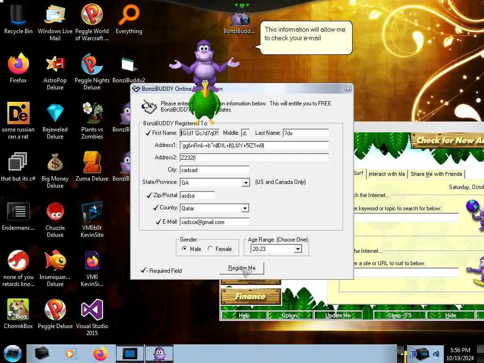Click the City input field

214,170
